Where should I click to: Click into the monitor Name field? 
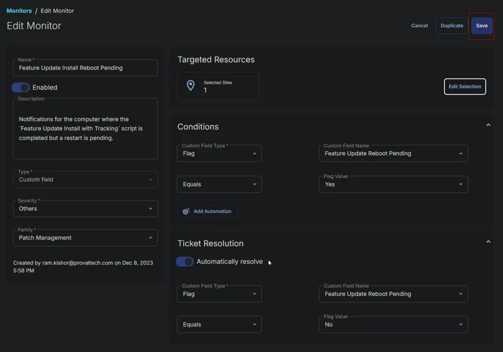tap(86, 68)
